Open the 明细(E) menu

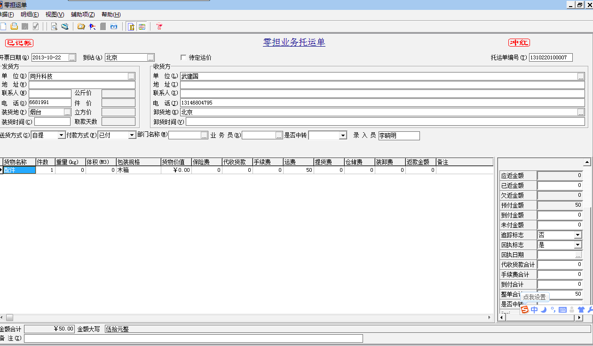[x=30, y=15]
